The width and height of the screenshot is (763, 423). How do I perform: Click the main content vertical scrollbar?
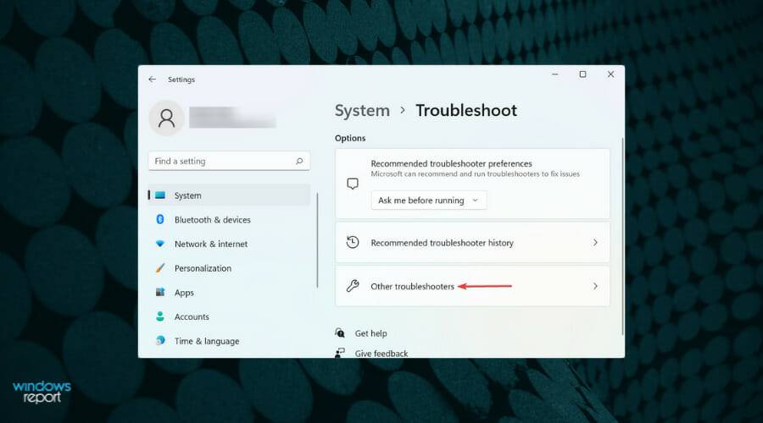623,237
